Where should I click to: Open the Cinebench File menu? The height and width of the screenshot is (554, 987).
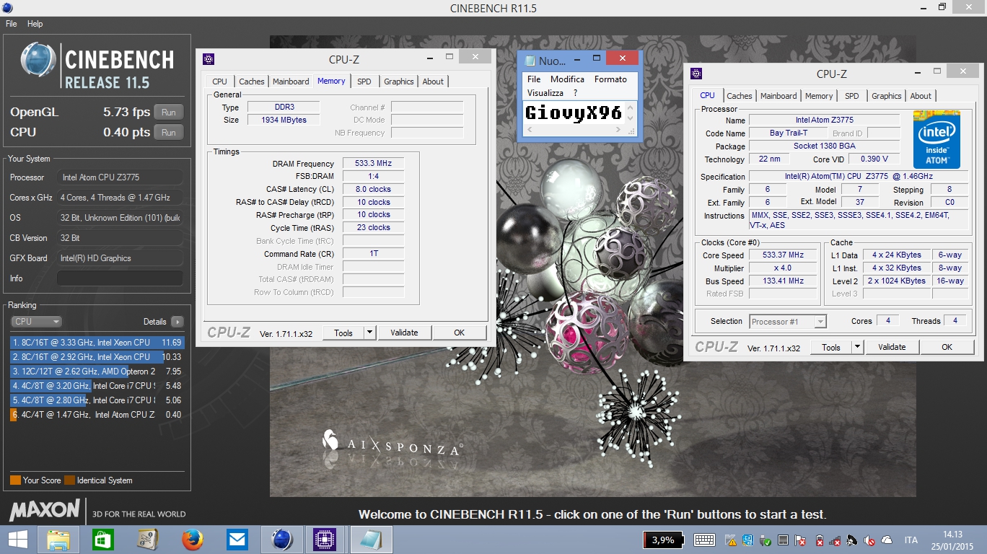(12, 24)
